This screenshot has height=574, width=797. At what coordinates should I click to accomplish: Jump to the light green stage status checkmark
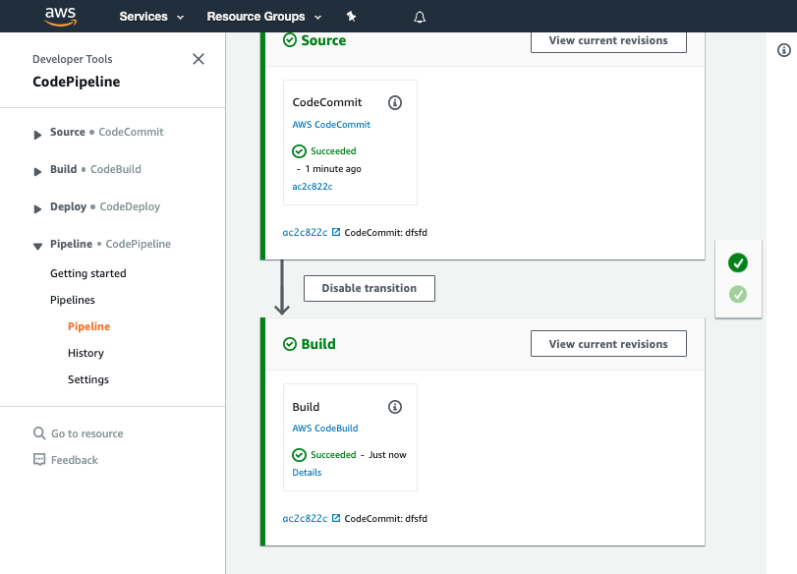(737, 294)
